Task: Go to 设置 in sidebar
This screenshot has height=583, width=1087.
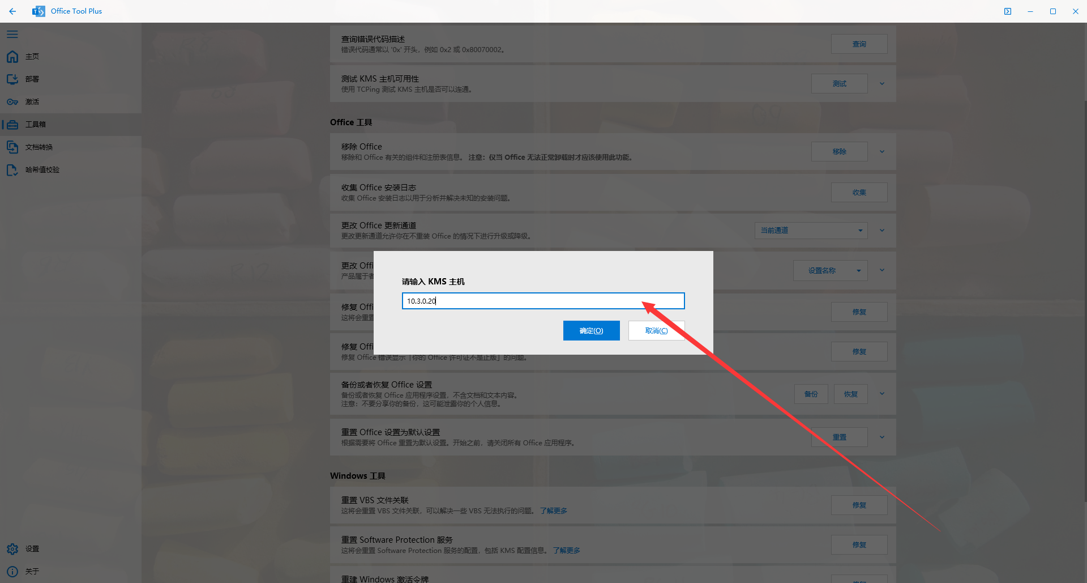Action: click(x=32, y=549)
